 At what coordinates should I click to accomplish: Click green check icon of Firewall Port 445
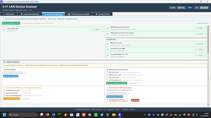pos(108,50)
